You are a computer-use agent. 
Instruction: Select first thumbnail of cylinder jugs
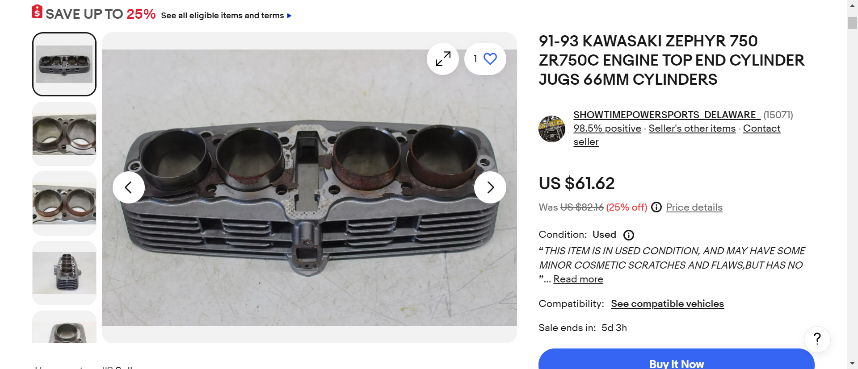pos(64,64)
